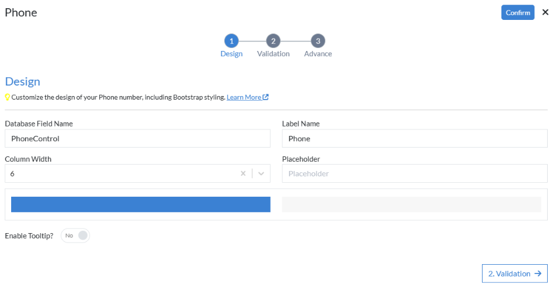Open the Learn More link
Viewport: 553px width, 287px height.
coord(244,97)
